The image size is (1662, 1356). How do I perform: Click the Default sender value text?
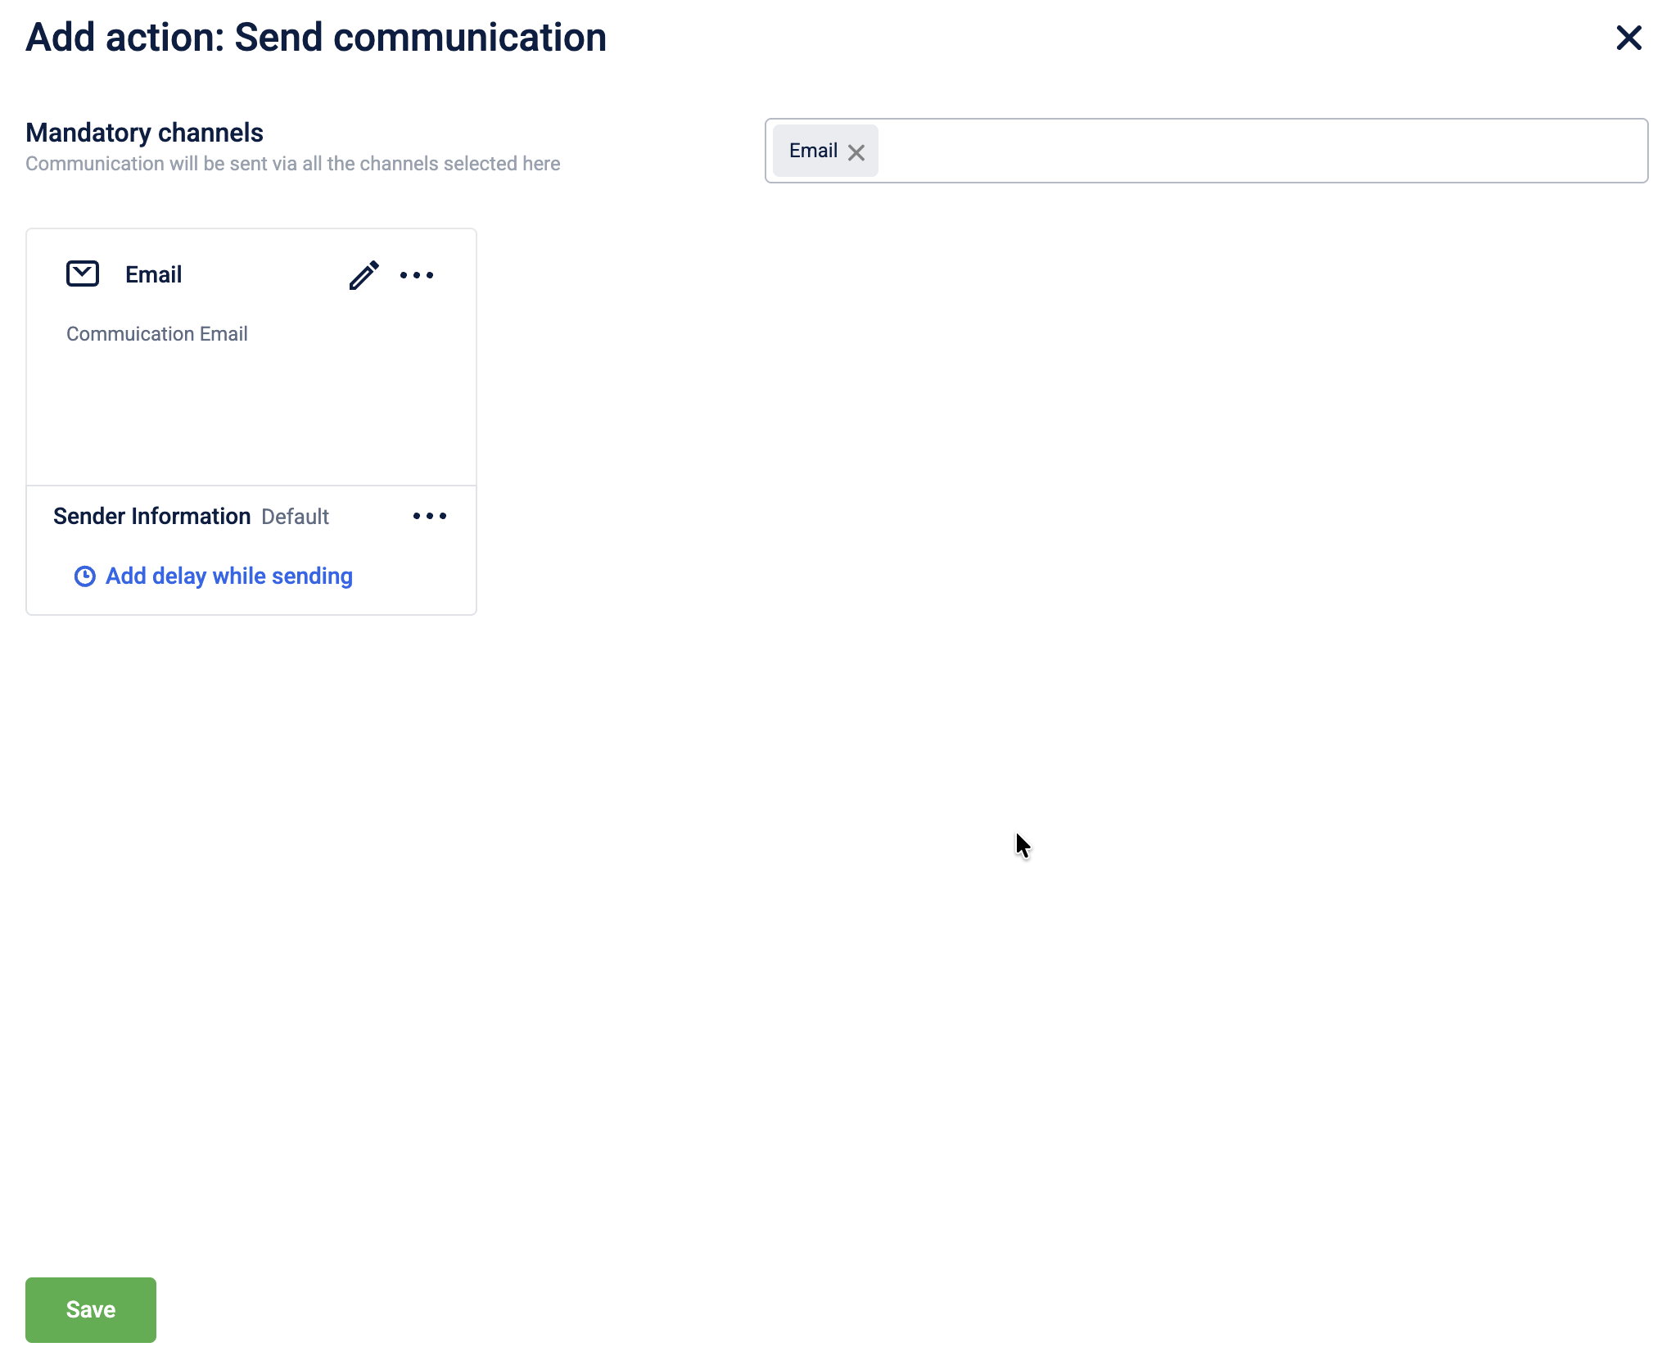pos(295,517)
